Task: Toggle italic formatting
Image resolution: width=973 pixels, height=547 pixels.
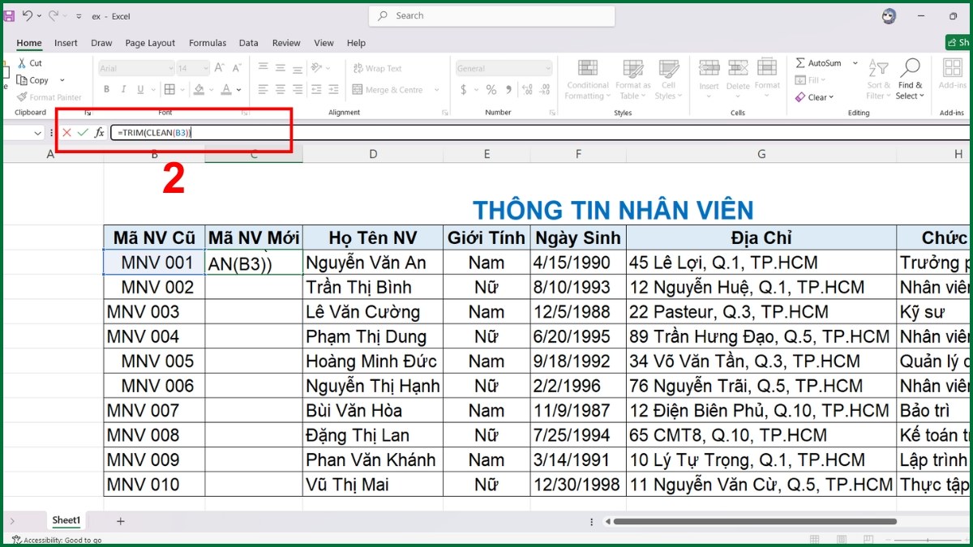Action: [122, 89]
